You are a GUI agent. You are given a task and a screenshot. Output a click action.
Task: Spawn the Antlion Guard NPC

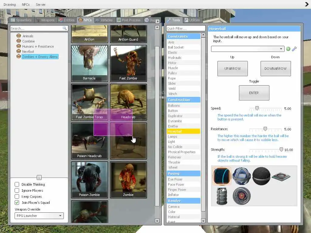point(128,34)
